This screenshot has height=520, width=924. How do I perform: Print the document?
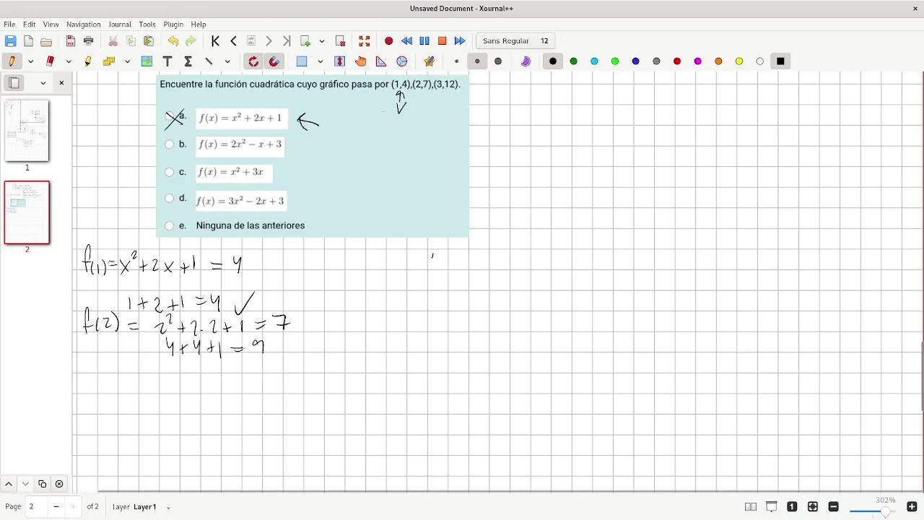pyautogui.click(x=89, y=41)
